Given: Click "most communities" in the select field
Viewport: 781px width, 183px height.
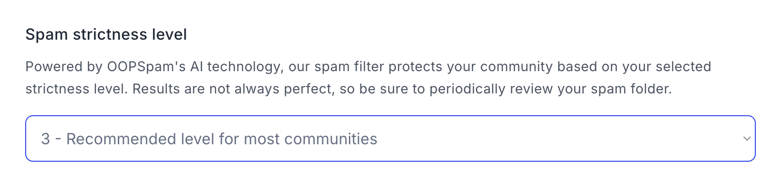Looking at the screenshot, I should pyautogui.click(x=311, y=139).
